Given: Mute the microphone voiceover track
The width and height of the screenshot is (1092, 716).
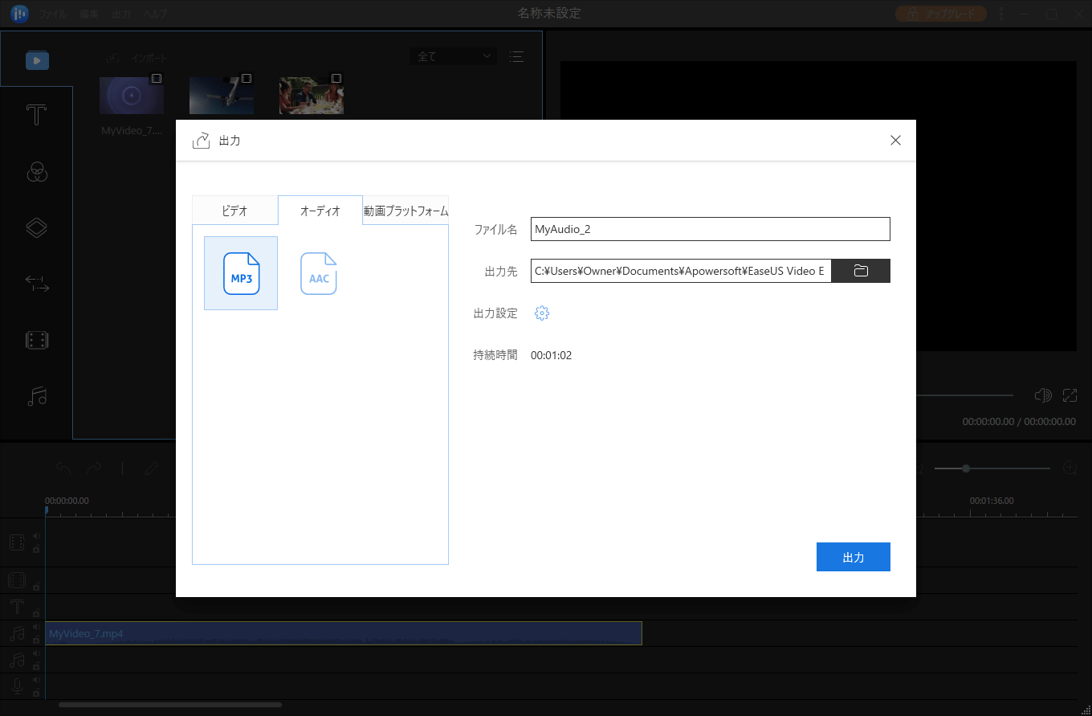Looking at the screenshot, I should [x=36, y=680].
